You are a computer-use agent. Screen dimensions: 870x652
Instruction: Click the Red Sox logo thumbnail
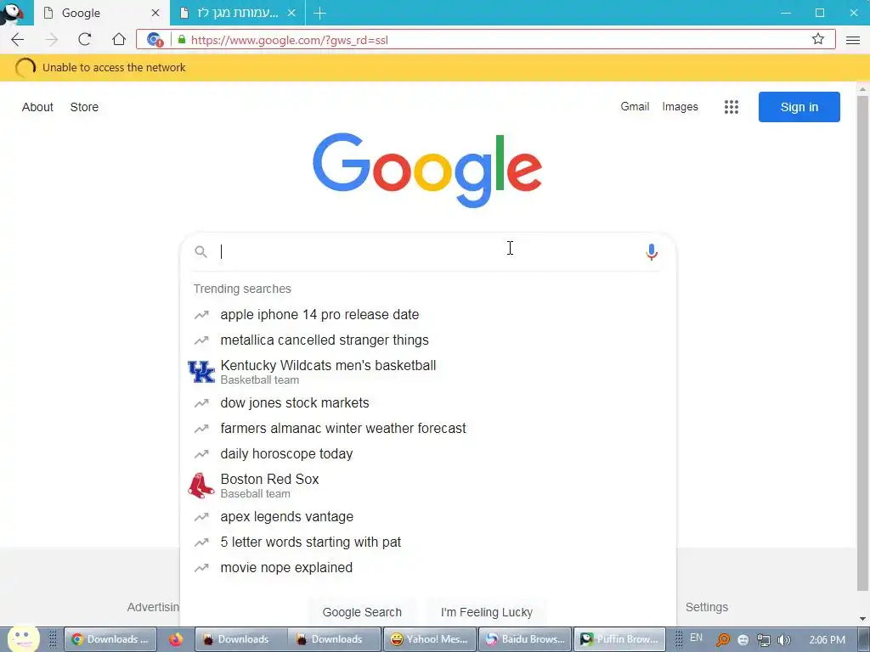[201, 485]
